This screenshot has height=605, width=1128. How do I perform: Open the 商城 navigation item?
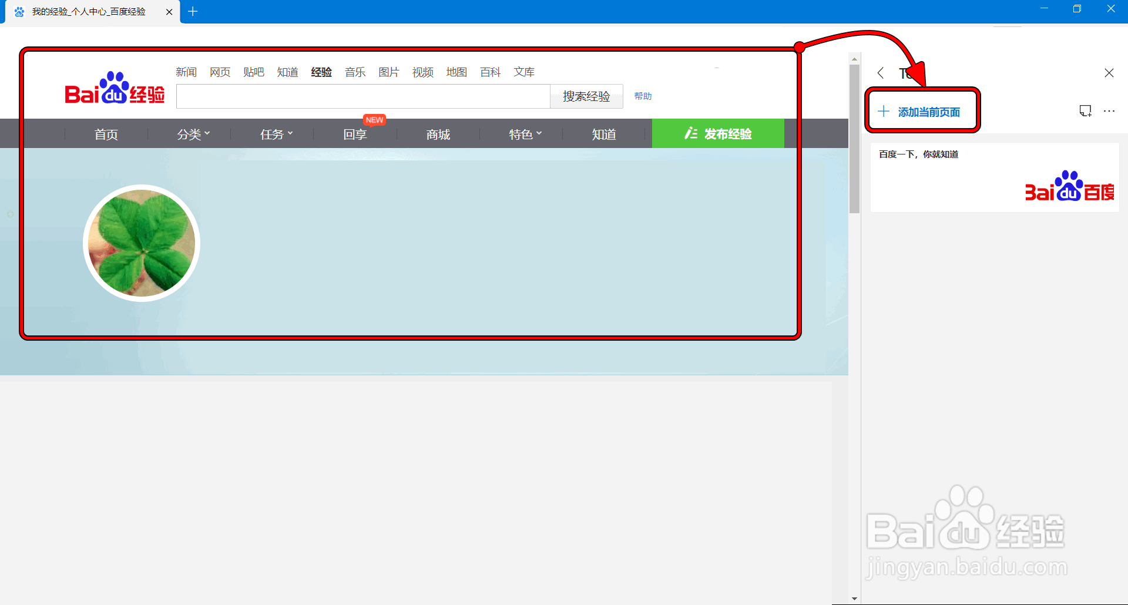(438, 135)
